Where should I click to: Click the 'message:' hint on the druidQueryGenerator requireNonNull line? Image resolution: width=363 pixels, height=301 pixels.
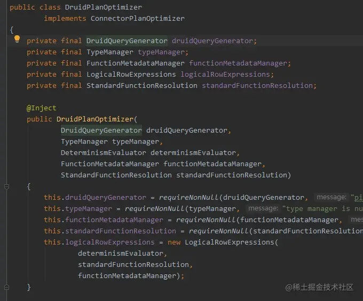[x=332, y=197]
